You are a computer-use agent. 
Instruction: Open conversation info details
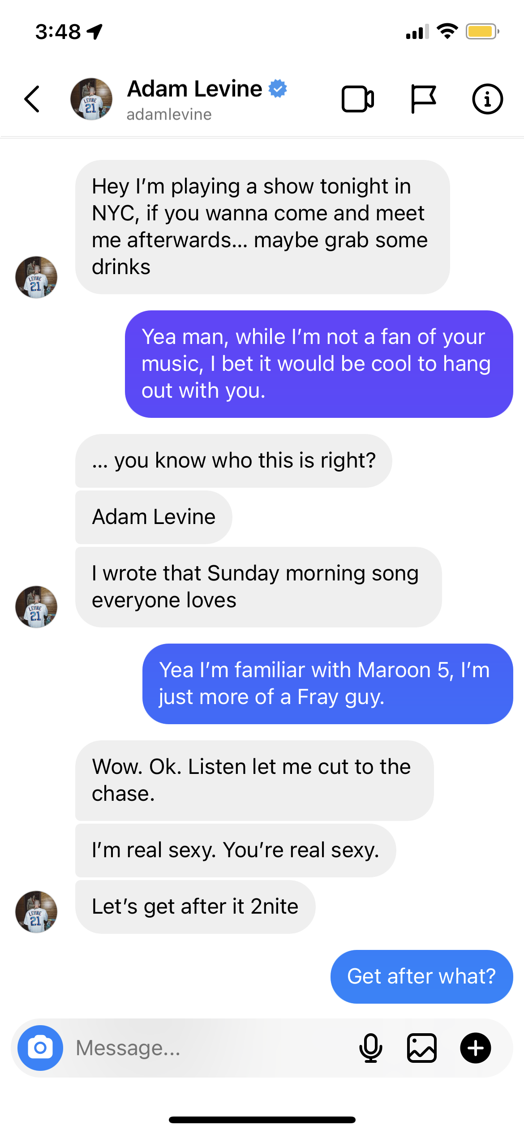point(487,99)
